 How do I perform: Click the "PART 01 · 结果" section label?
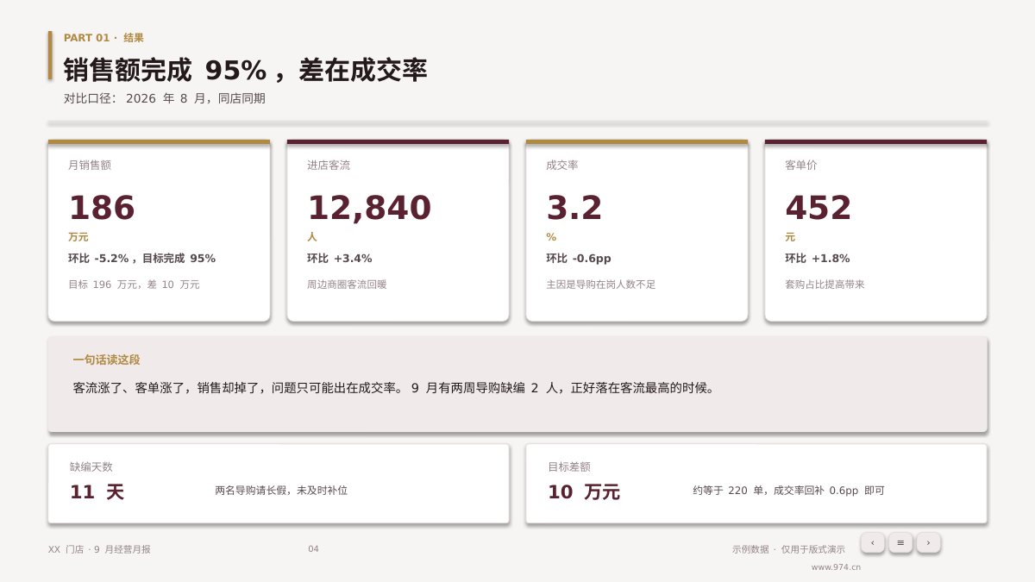click(x=103, y=38)
